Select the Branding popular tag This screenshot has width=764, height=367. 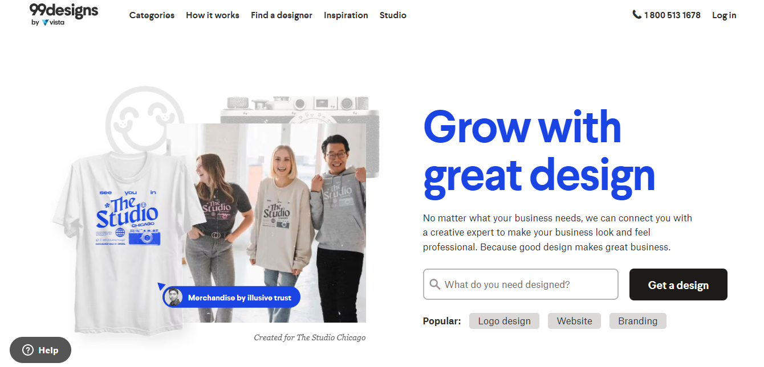coord(638,321)
